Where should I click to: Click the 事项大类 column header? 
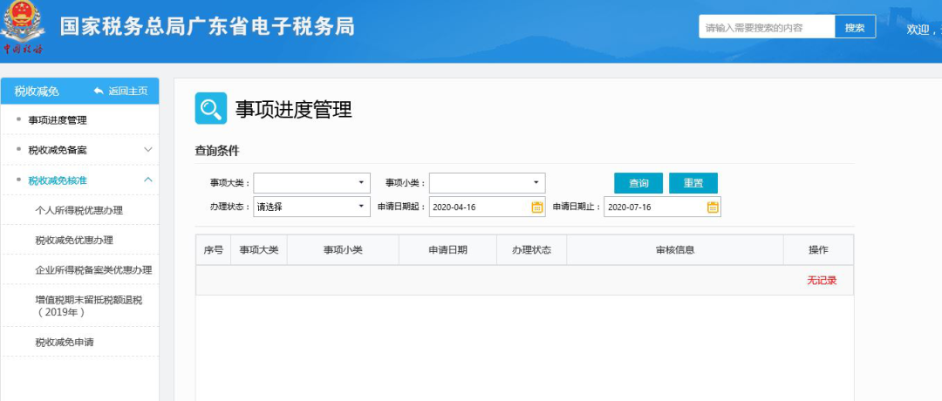click(259, 249)
